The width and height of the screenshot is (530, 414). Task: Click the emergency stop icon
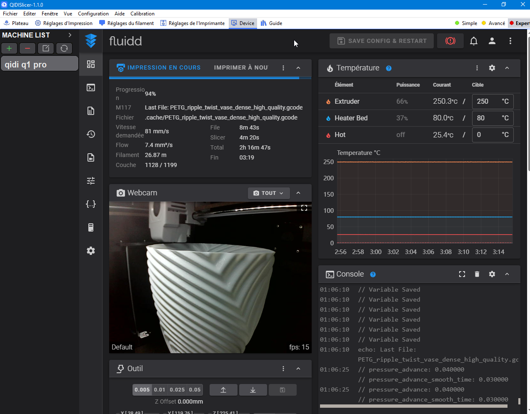click(x=450, y=41)
